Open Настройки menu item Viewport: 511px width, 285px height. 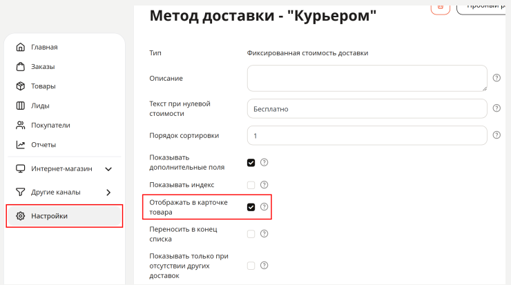point(64,216)
